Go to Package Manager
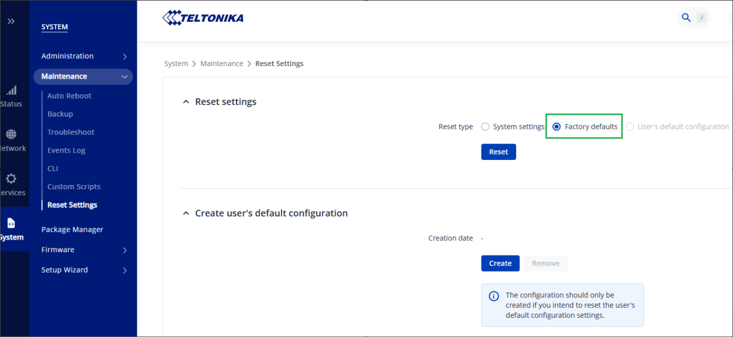The image size is (733, 337). [72, 229]
